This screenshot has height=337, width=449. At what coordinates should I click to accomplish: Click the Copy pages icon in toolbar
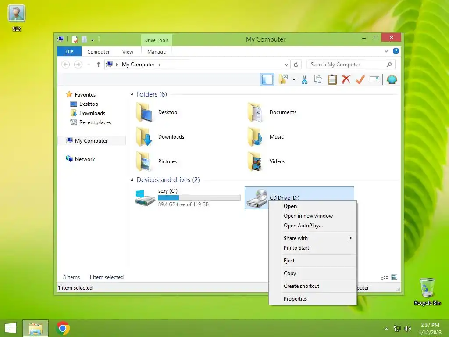pos(318,79)
